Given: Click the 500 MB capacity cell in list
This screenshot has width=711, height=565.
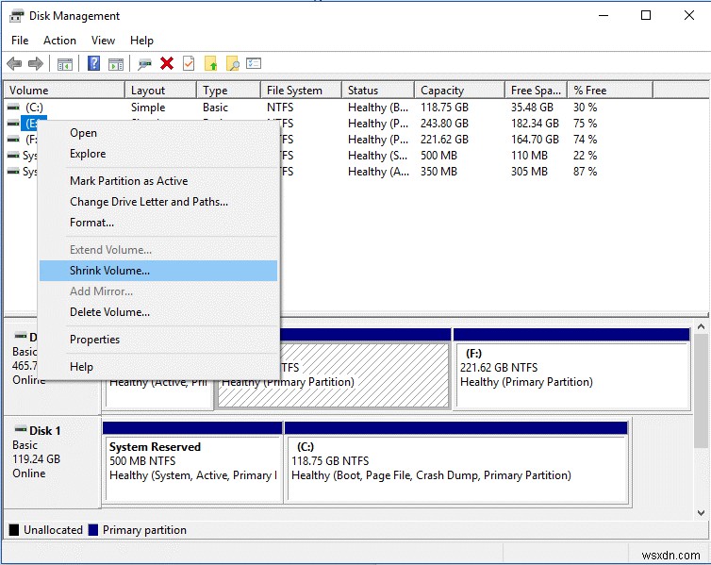Looking at the screenshot, I should (438, 156).
